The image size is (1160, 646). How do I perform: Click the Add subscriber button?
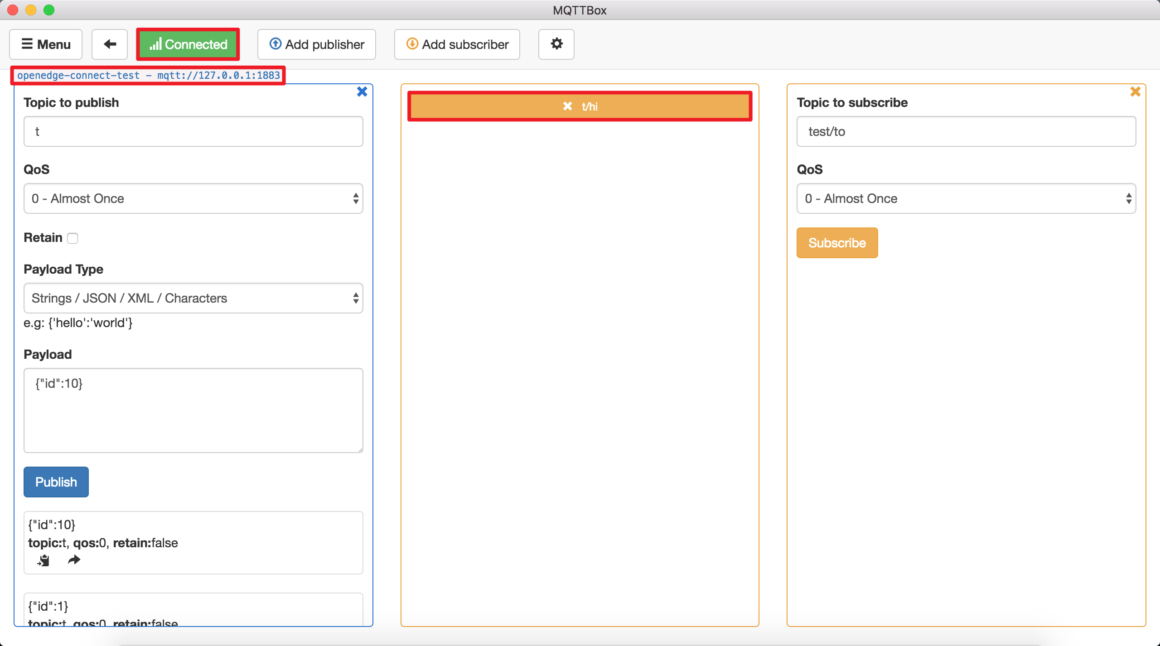(x=457, y=44)
